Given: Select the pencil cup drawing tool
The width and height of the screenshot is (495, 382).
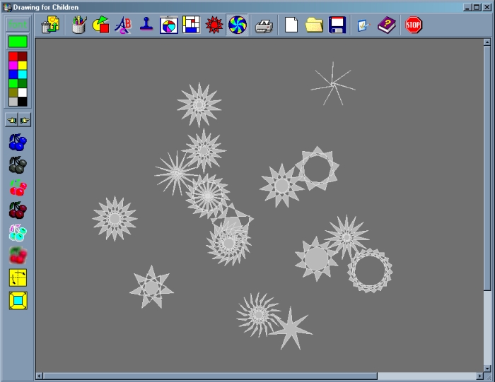Looking at the screenshot, I should point(79,25).
